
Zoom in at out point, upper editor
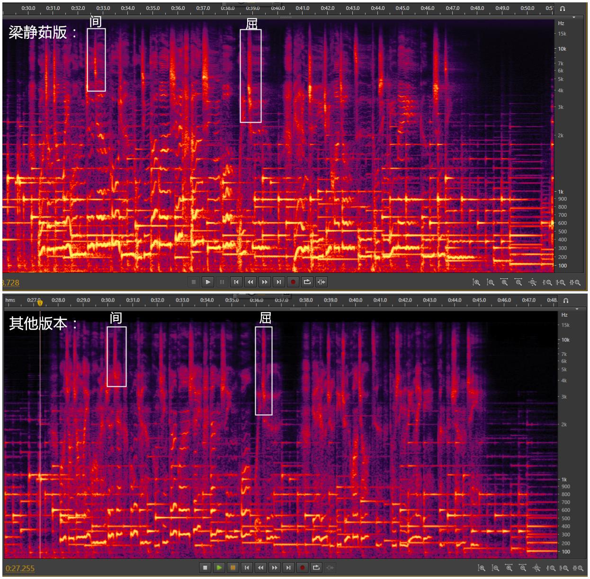561,282
